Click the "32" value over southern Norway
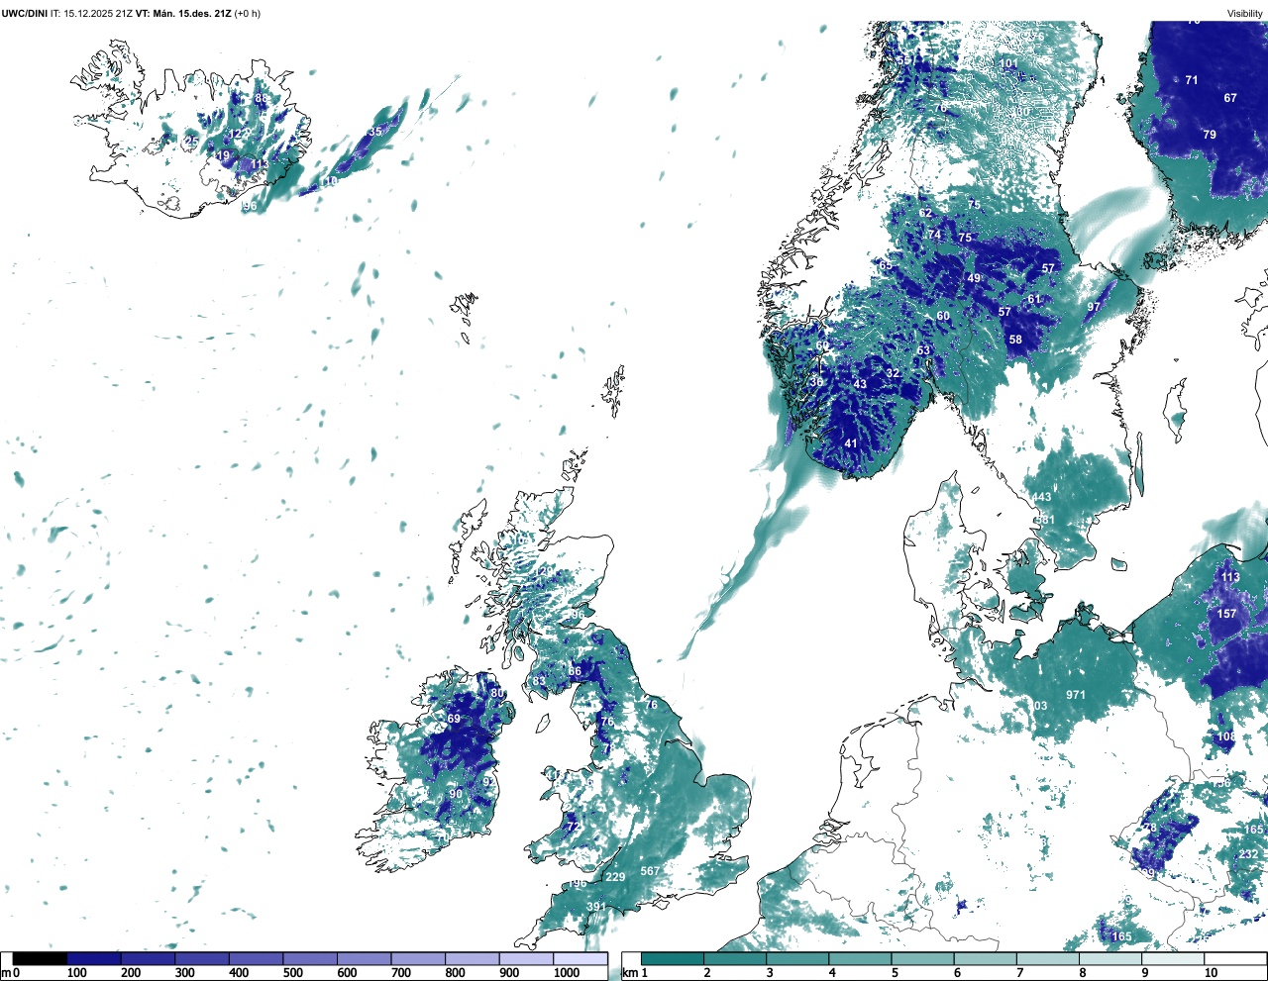The width and height of the screenshot is (1268, 981). click(893, 373)
